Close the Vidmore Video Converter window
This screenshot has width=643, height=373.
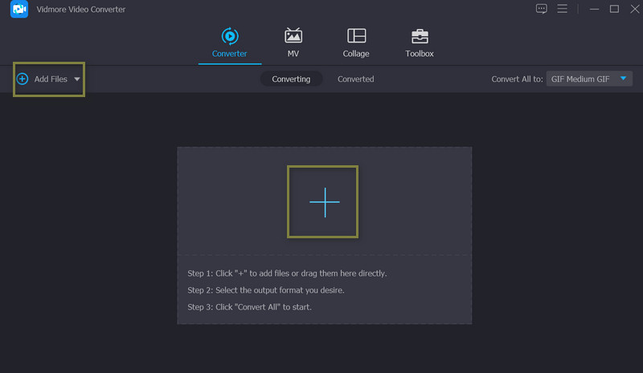(633, 9)
